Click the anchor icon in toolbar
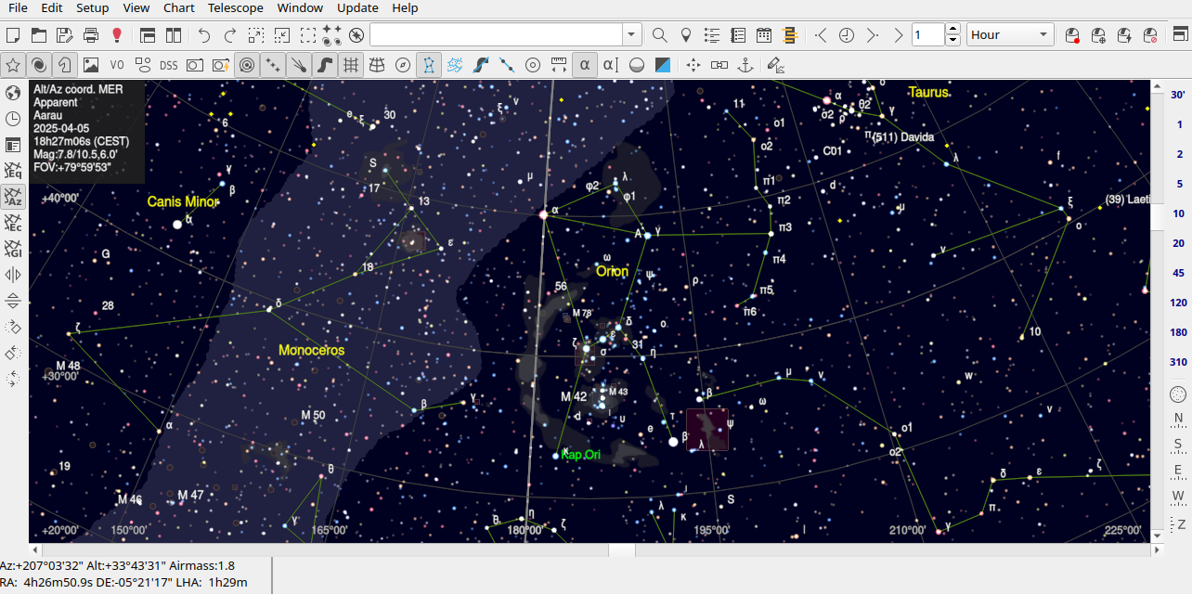Viewport: 1192px width, 594px height. [745, 65]
